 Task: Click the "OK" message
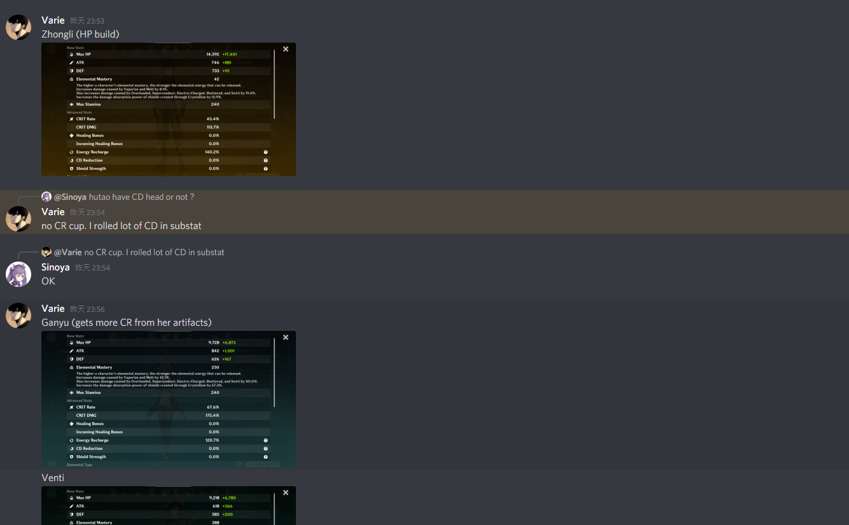click(x=48, y=281)
